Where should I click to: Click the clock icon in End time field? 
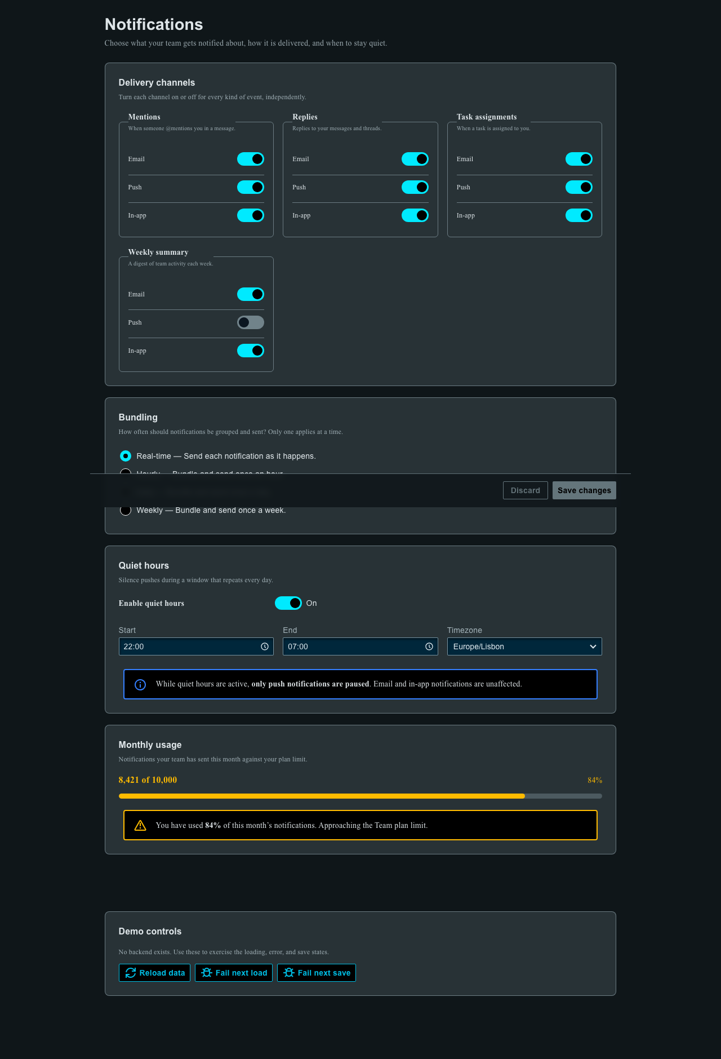(x=429, y=646)
